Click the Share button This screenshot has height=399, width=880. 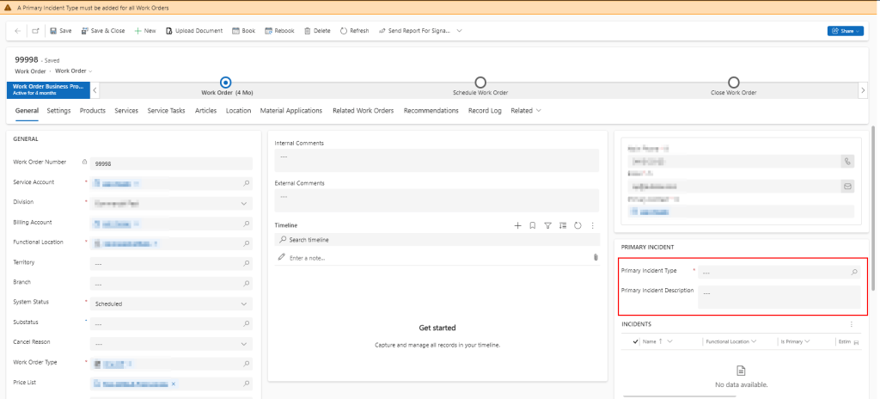click(x=845, y=31)
